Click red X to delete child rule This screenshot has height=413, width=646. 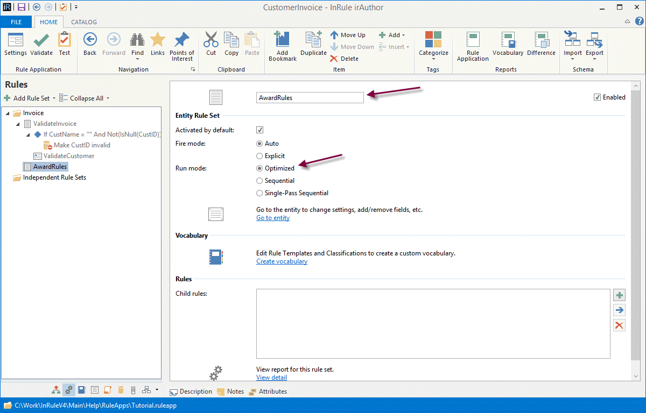pos(619,325)
